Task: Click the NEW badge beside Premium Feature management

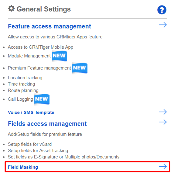Action: pos(80,68)
